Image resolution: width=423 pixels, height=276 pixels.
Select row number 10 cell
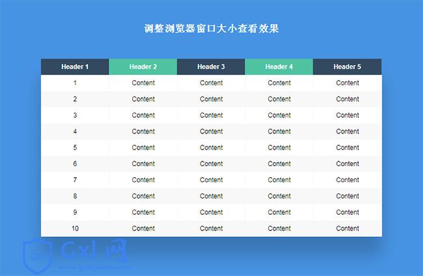pos(75,228)
